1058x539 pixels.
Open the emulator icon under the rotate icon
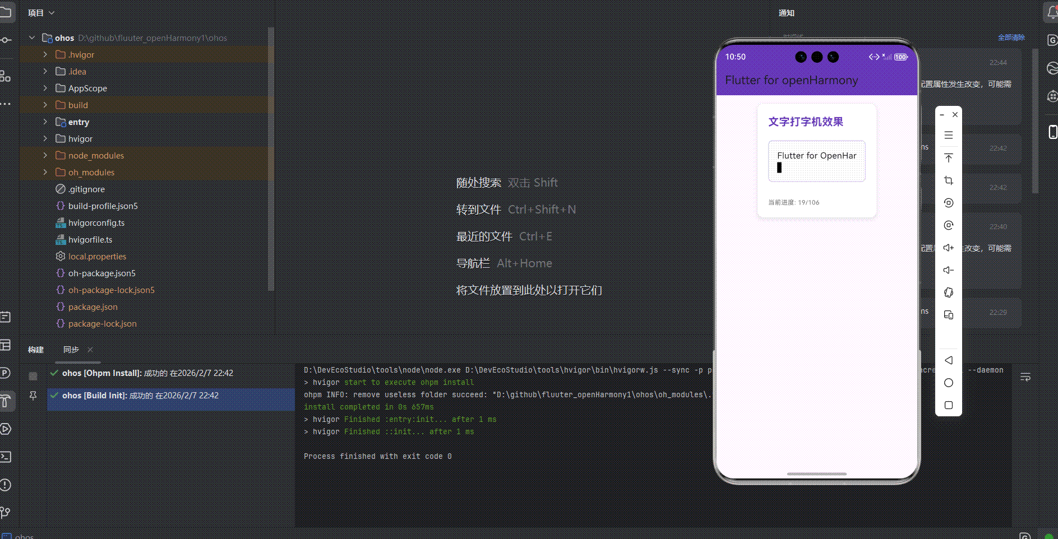pos(948,225)
